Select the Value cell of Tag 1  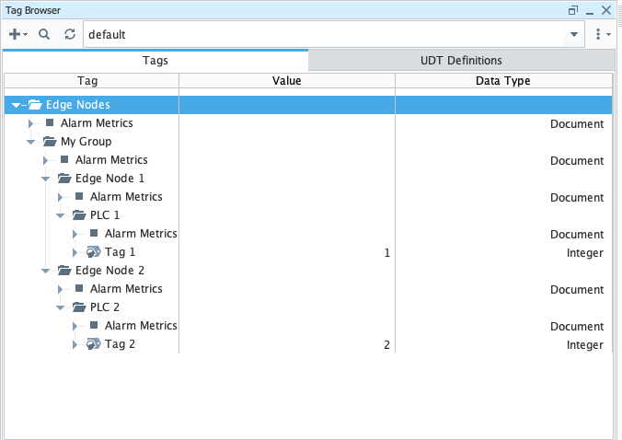(x=287, y=252)
